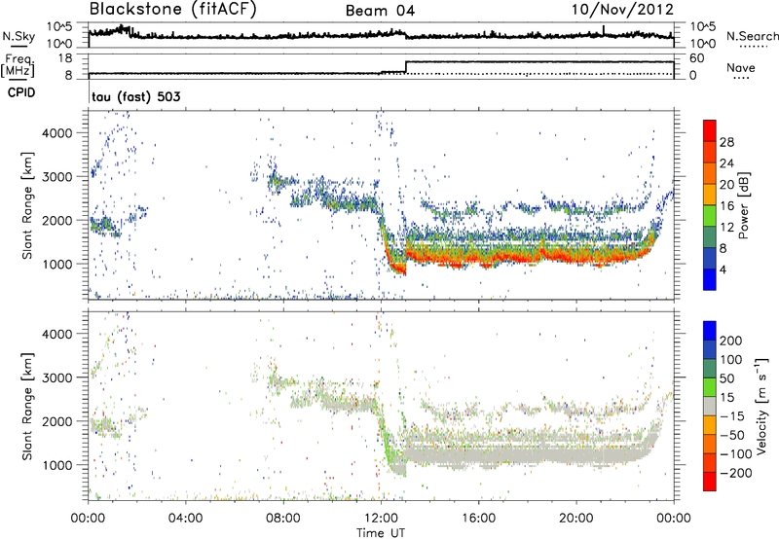Screen dimensions: 779x539
Task: Click the red segment of the Power colorbar
Action: 710,130
